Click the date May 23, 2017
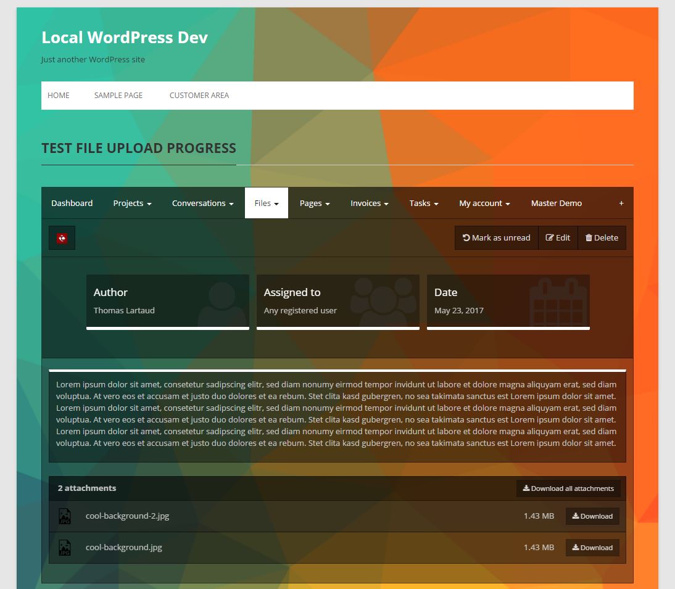This screenshot has width=675, height=589. pyautogui.click(x=459, y=311)
